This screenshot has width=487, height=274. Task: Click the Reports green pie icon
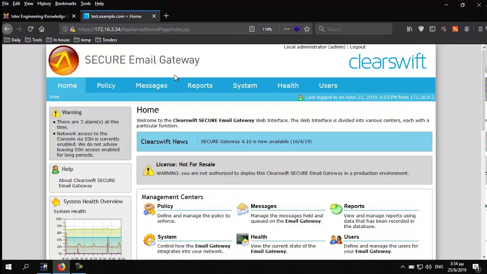(336, 209)
